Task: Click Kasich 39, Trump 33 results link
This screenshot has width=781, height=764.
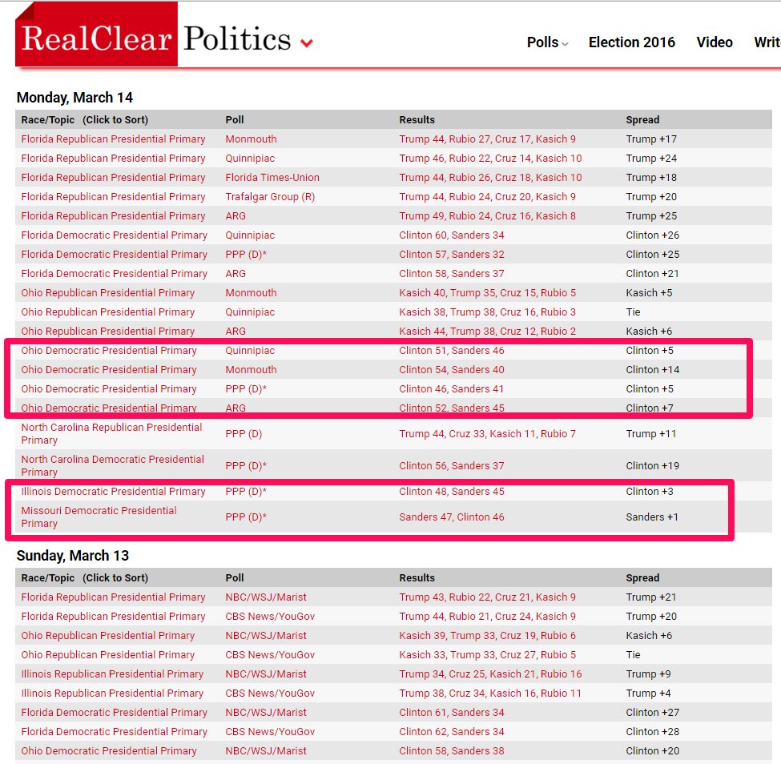Action: (x=487, y=636)
